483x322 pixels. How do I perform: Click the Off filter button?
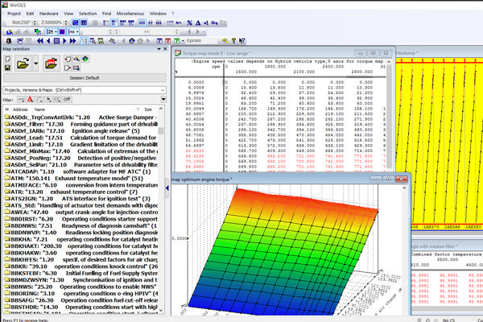pyautogui.click(x=67, y=99)
